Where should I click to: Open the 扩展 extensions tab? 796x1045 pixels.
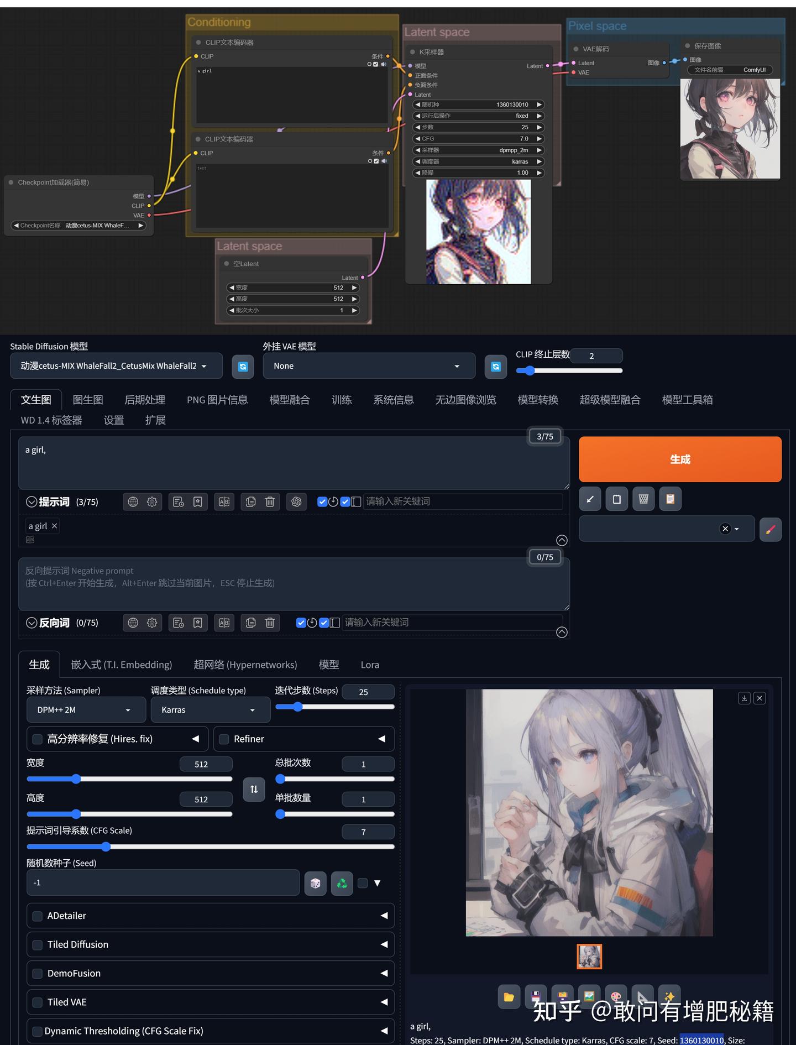pos(155,420)
